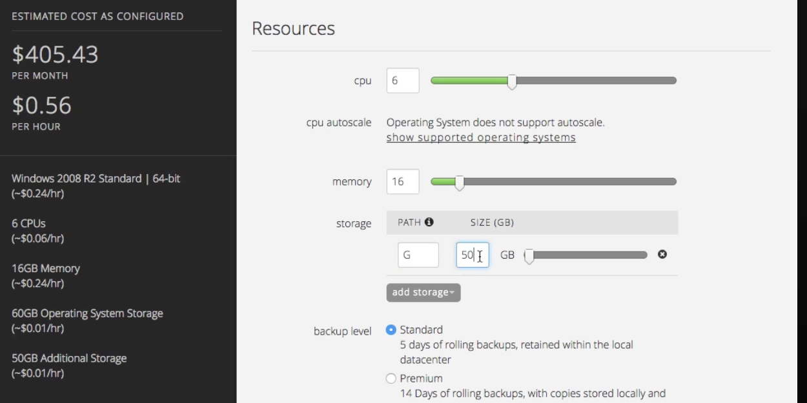This screenshot has height=403, width=807.
Task: Select Standard backup level
Action: [x=391, y=330]
